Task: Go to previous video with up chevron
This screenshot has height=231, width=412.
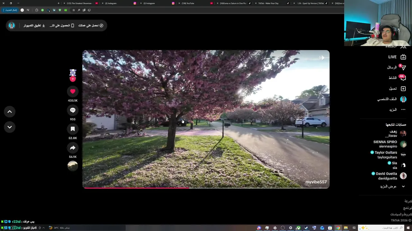Action: click(x=10, y=112)
